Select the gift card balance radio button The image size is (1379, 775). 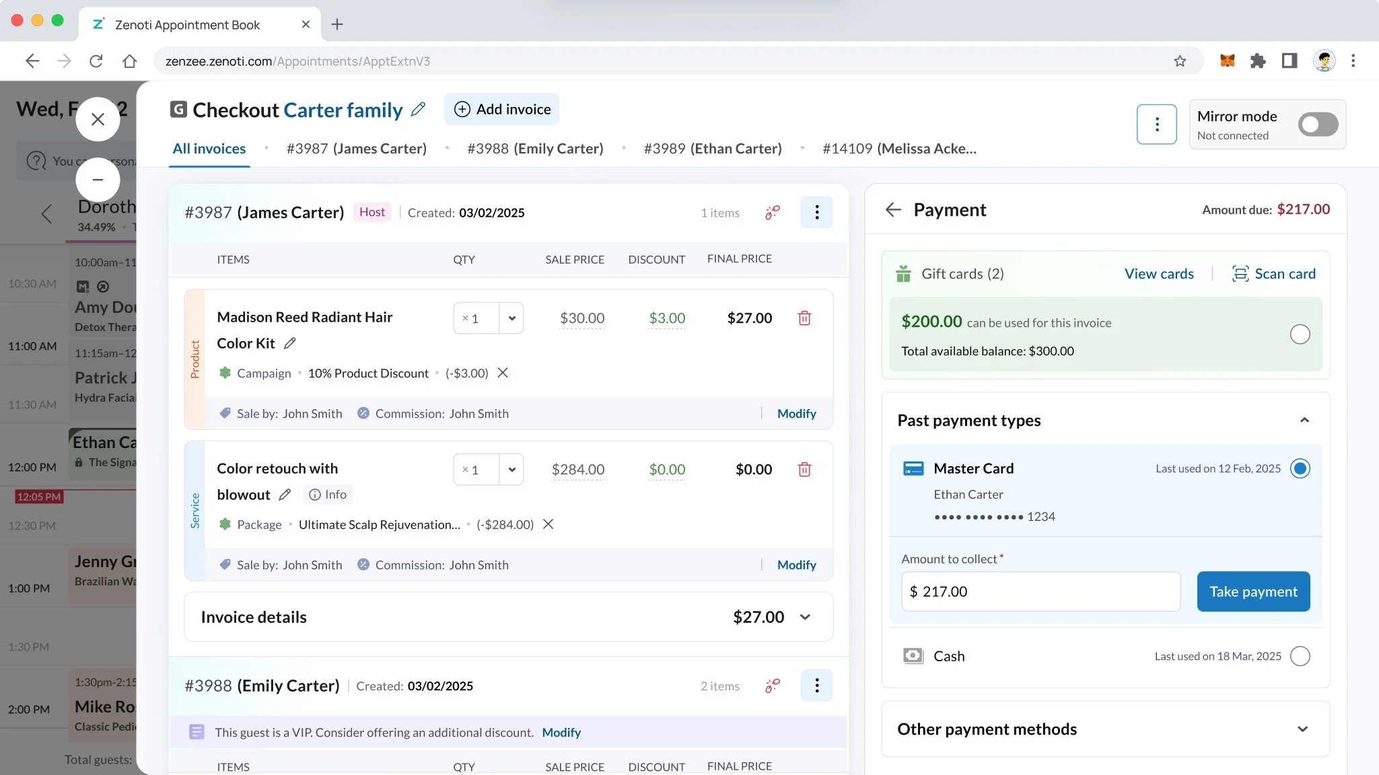1300,334
